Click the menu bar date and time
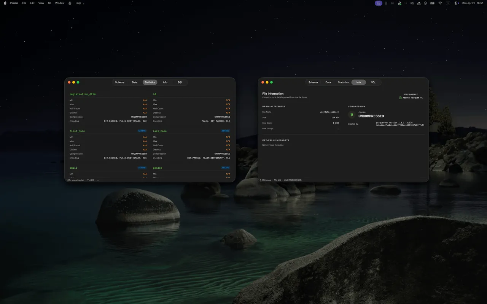487x304 pixels. click(473, 3)
